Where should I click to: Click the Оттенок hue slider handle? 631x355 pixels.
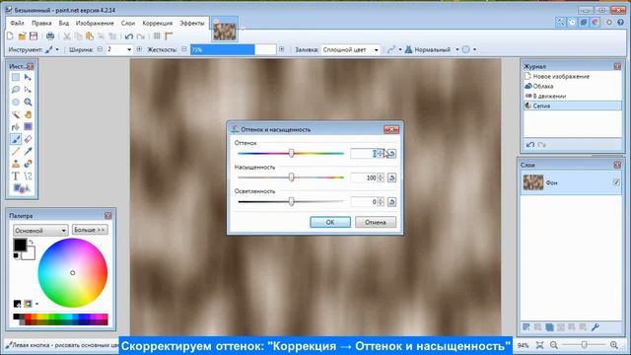[292, 154]
